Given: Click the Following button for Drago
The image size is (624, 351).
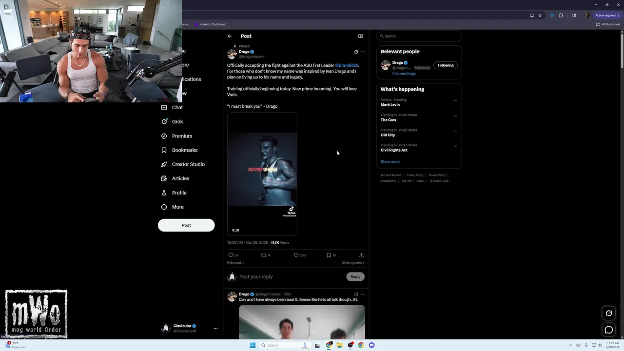Looking at the screenshot, I should (x=446, y=65).
